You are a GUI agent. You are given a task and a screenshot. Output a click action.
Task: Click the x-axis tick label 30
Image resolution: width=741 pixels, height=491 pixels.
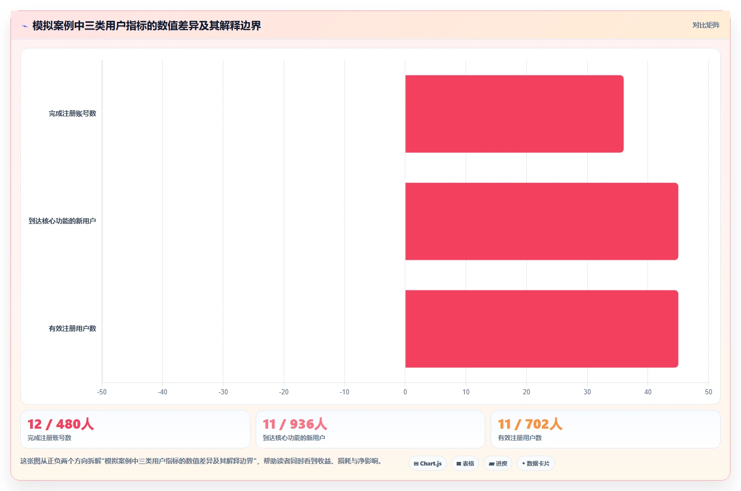coord(587,392)
